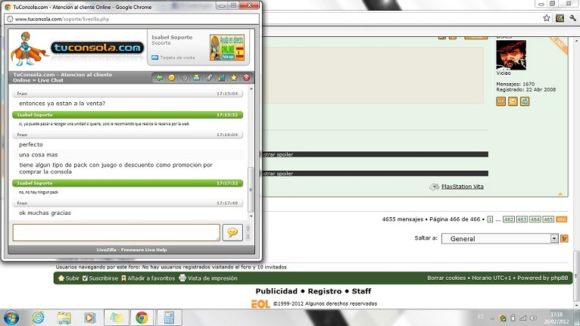580x326 pixels.
Task: Expand the first Mostrar spoiler bar
Action: (375, 154)
